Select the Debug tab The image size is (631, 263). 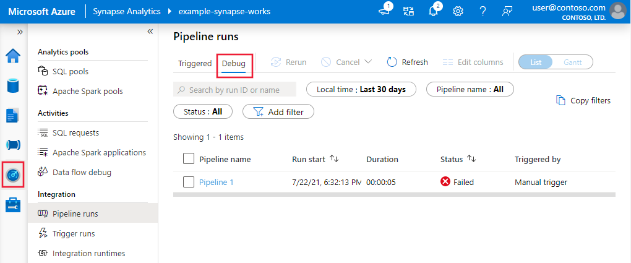coord(234,63)
